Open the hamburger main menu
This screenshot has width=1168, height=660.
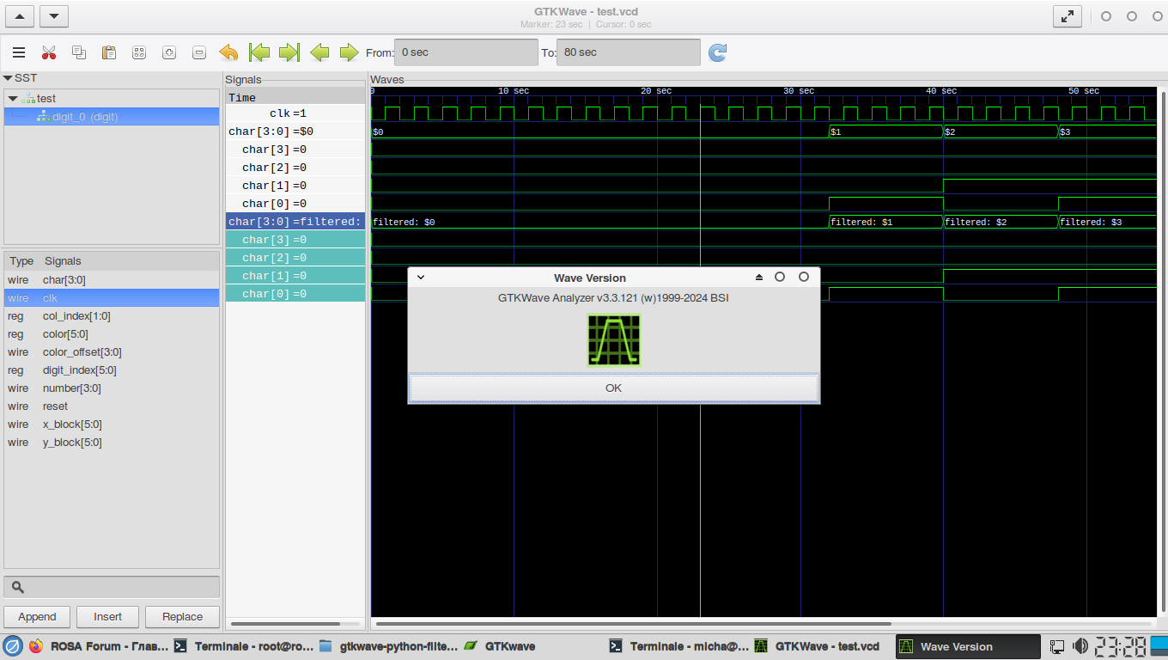tap(19, 52)
